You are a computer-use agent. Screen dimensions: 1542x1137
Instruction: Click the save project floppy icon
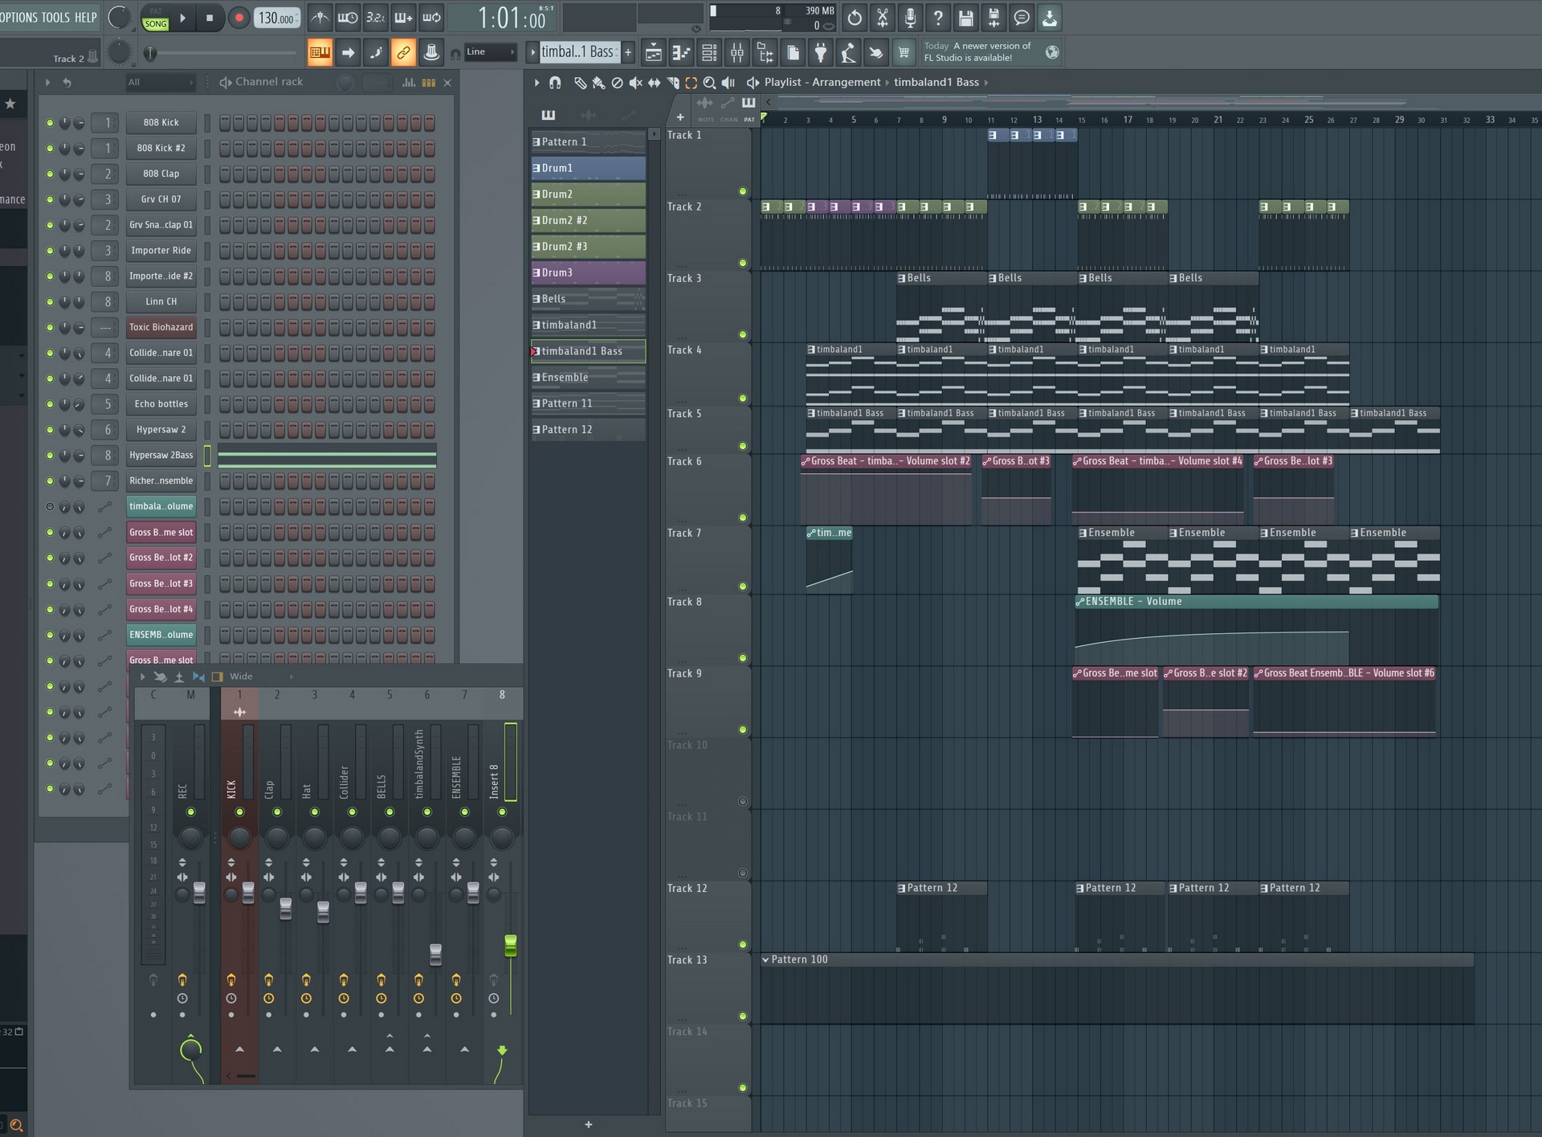point(965,18)
